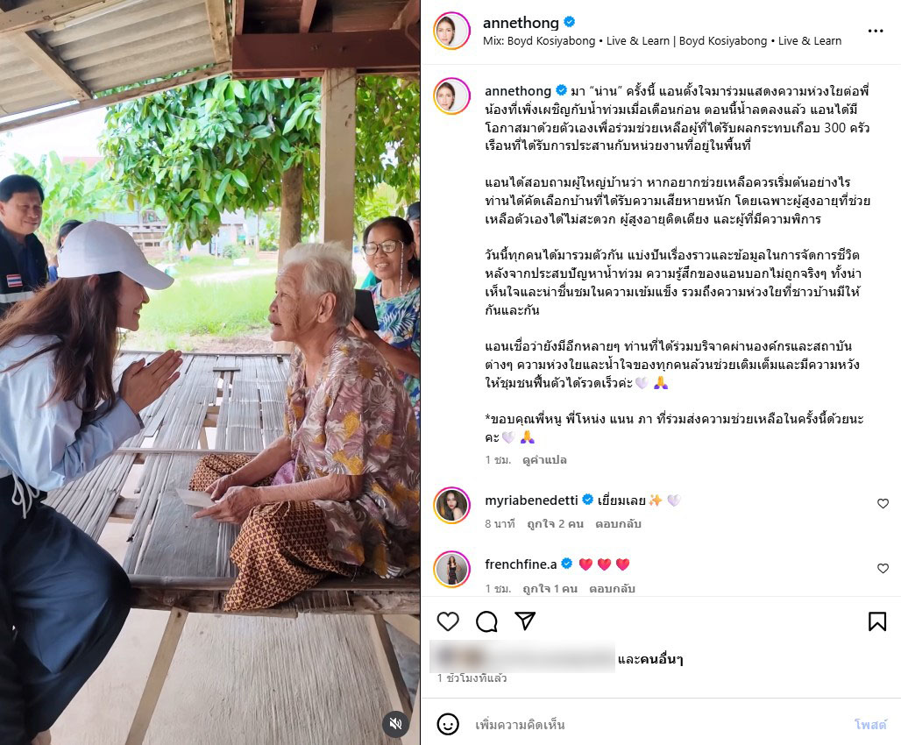Open the three-dot more options menu
The image size is (901, 745).
[875, 31]
